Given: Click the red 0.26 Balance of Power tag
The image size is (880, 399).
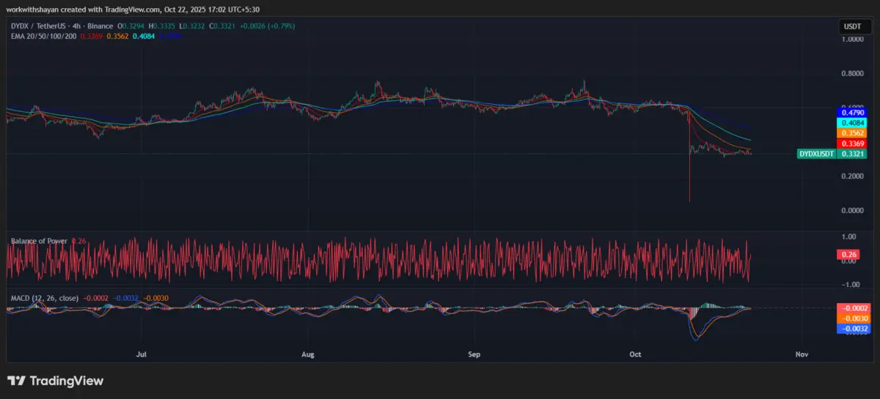Looking at the screenshot, I should (x=847, y=254).
